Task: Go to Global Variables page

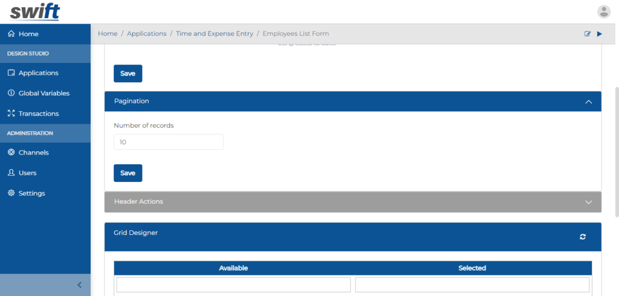Action: tap(44, 93)
